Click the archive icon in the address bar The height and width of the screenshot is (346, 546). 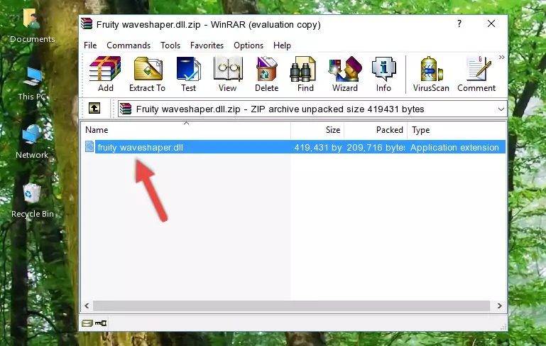click(x=126, y=109)
